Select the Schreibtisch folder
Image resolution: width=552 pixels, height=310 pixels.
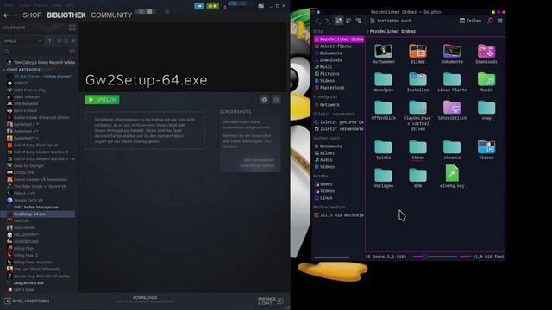[x=452, y=110]
